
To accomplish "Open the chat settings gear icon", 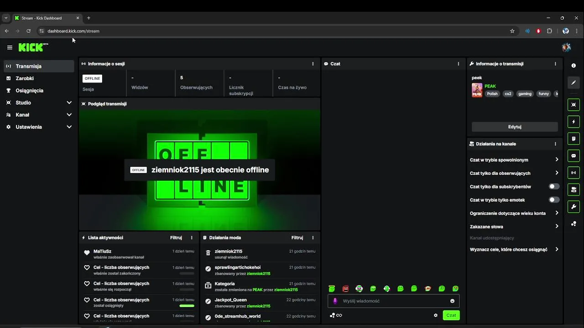I will tap(436, 315).
